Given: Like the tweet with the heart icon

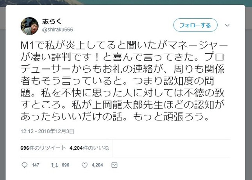Looking at the screenshot, I should (84, 165).
